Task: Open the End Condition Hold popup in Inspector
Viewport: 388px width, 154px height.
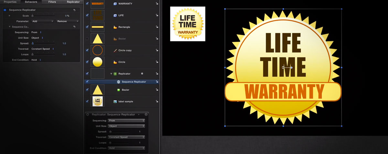Action: [x=36, y=60]
